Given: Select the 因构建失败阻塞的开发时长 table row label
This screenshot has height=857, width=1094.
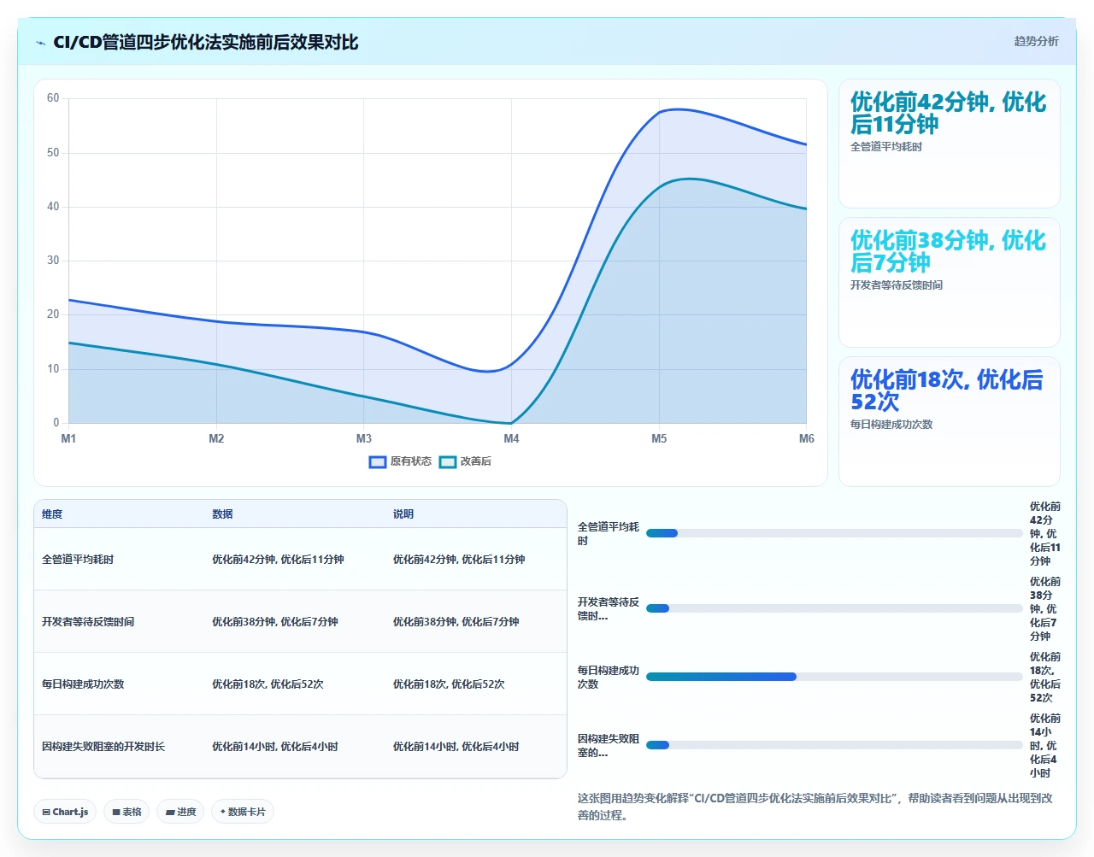Looking at the screenshot, I should [103, 747].
